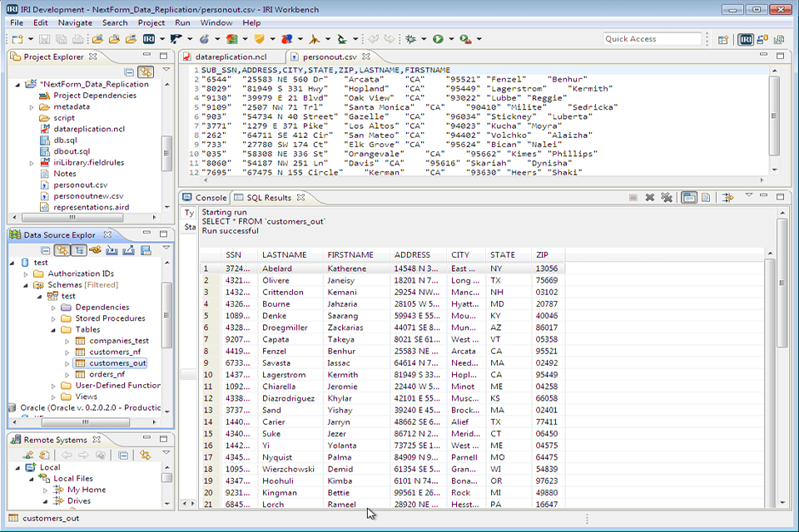This screenshot has height=532, width=799.
Task: Expand the Authorization IDs folder
Action: coord(26,273)
